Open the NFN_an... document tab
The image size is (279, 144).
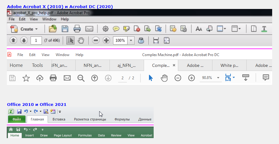[92, 65]
